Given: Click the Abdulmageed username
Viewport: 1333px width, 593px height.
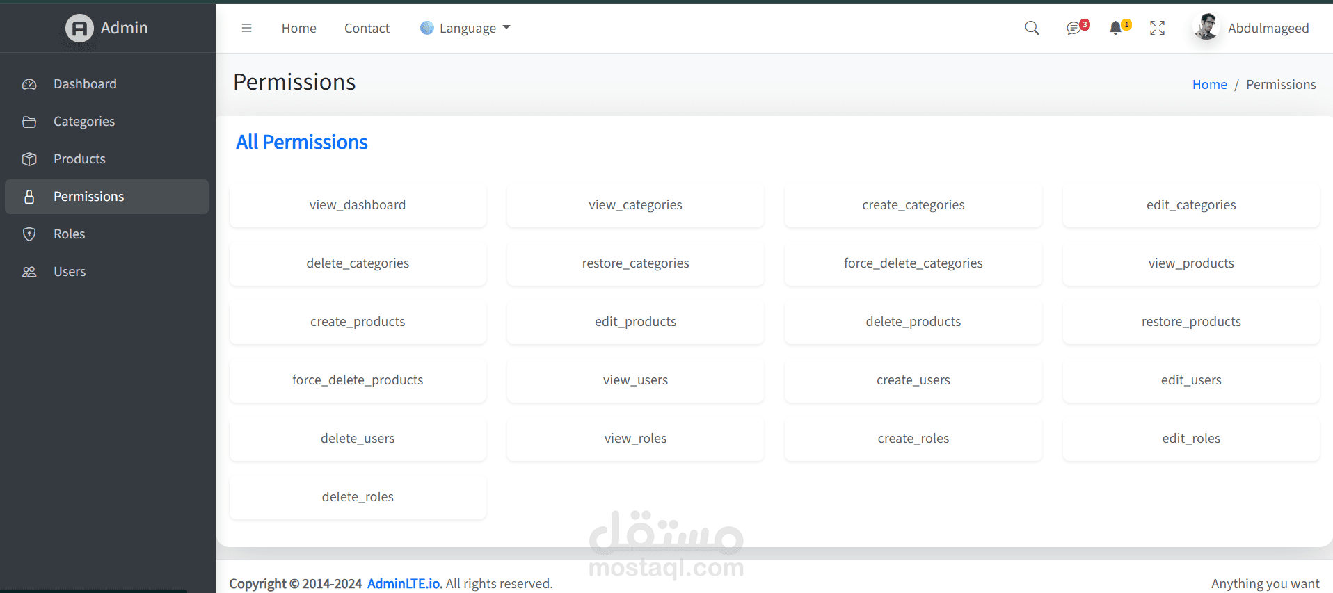Looking at the screenshot, I should 1268,28.
